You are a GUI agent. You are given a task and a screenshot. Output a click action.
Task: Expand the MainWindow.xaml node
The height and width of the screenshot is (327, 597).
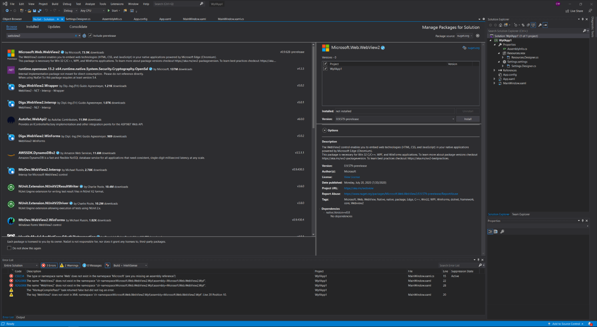(495, 83)
